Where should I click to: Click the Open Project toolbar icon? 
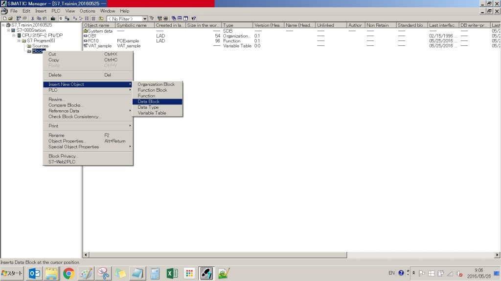(11, 19)
